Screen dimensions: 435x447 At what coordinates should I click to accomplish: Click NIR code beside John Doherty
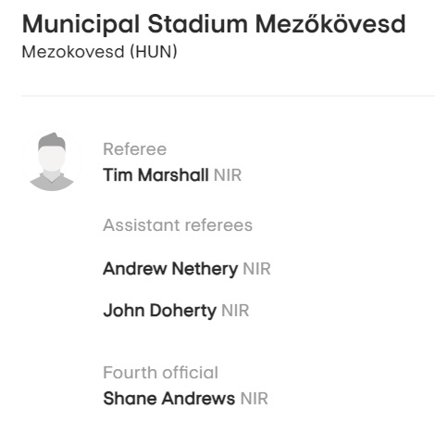point(235,311)
